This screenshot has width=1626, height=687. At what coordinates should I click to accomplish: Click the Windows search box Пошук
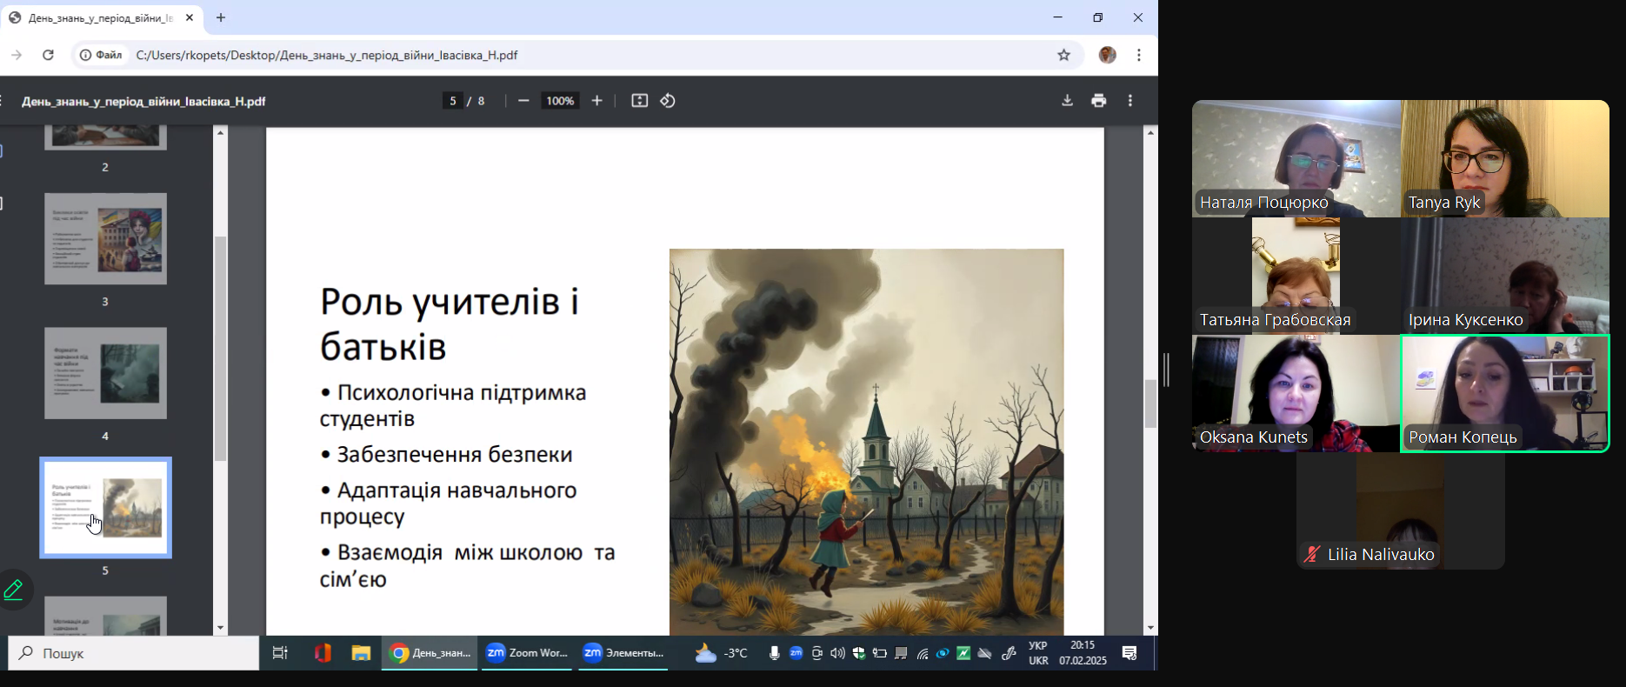(x=134, y=653)
